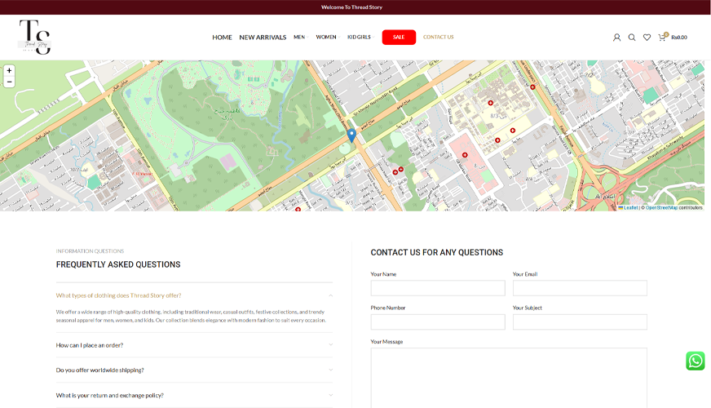Zoom in on the map
The width and height of the screenshot is (711, 408).
click(x=9, y=71)
